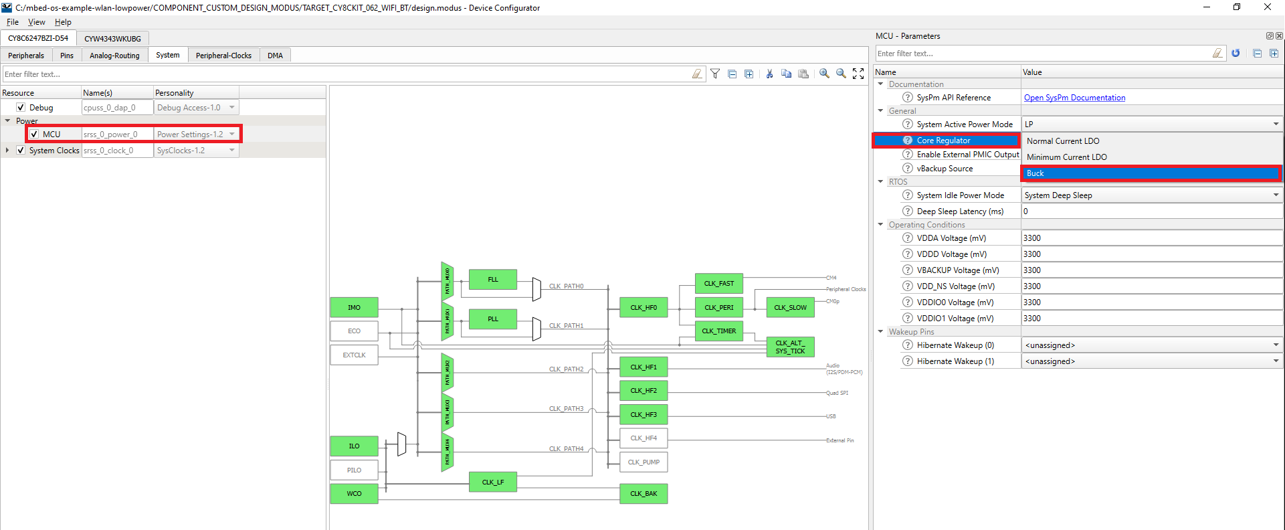The image size is (1285, 530).
Task: Undock the MCU Parameters panel
Action: pyautogui.click(x=1270, y=36)
